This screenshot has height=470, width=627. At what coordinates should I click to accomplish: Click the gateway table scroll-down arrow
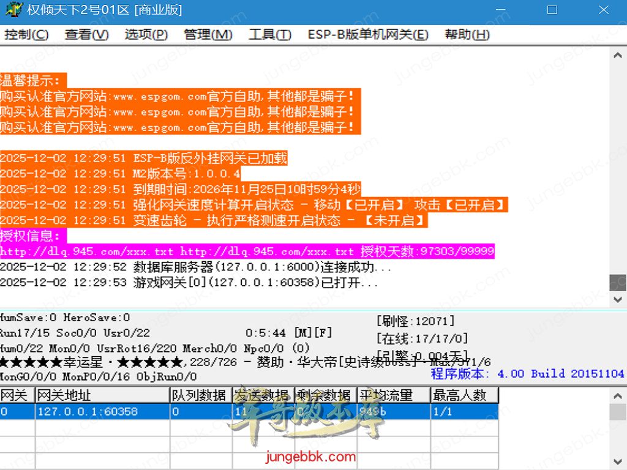click(x=618, y=461)
